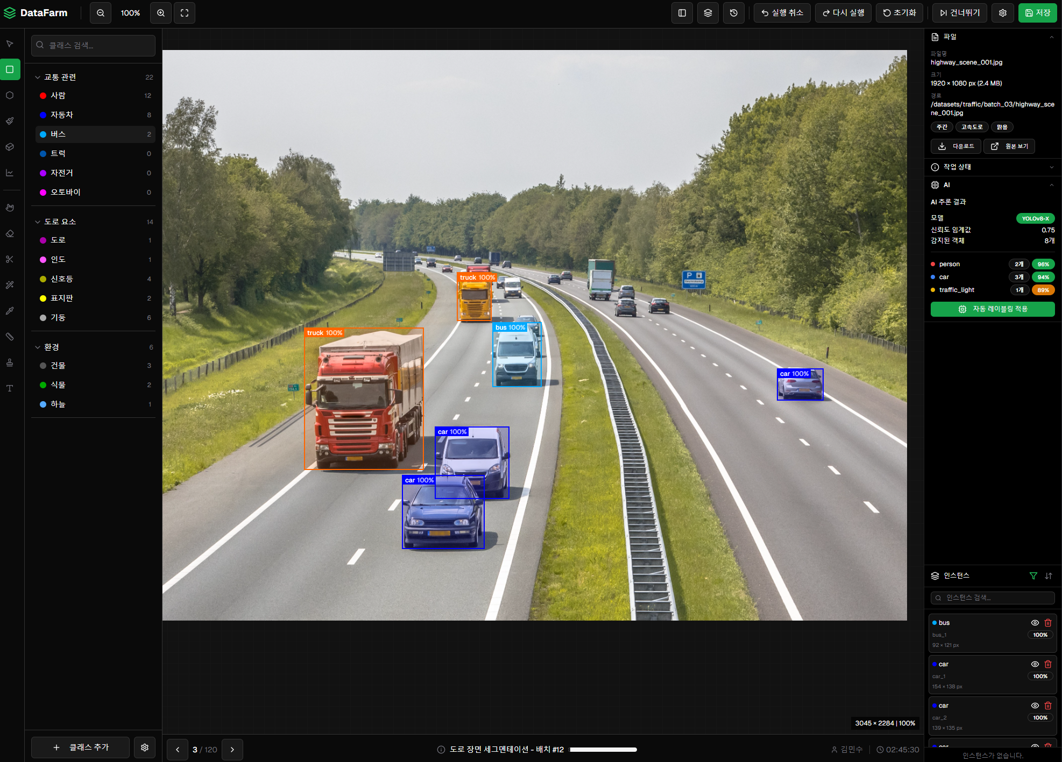1062x762 pixels.
Task: Select the text tool
Action: pyautogui.click(x=10, y=388)
